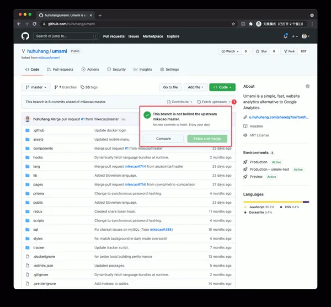Open the u.huhuhang.com share link
This screenshot has width=331, height=307.
coord(279,117)
